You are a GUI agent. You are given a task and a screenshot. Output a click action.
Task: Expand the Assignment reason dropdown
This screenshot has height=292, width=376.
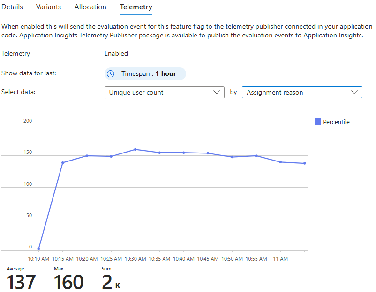click(x=302, y=92)
